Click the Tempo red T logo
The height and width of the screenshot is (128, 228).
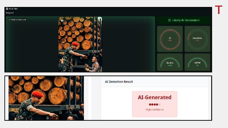click(218, 10)
